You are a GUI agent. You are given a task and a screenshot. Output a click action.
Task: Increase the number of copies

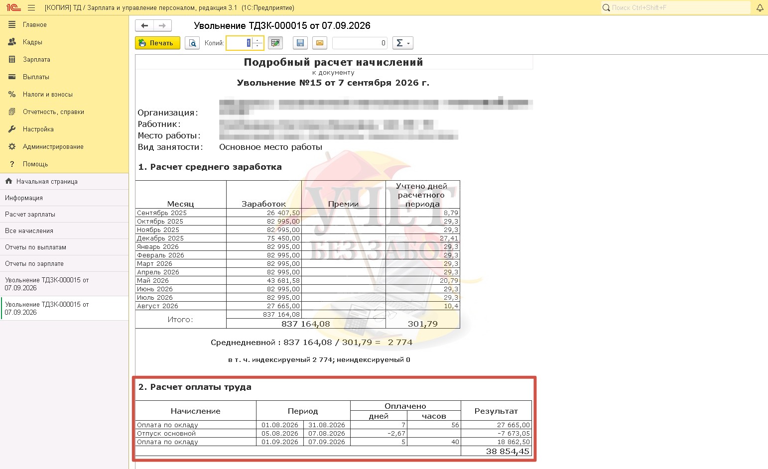[257, 40]
